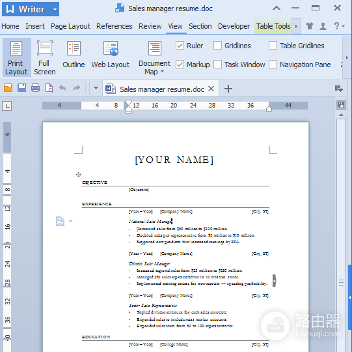The width and height of the screenshot is (352, 352).
Task: Click the Undo arrow icon
Action: [62, 88]
